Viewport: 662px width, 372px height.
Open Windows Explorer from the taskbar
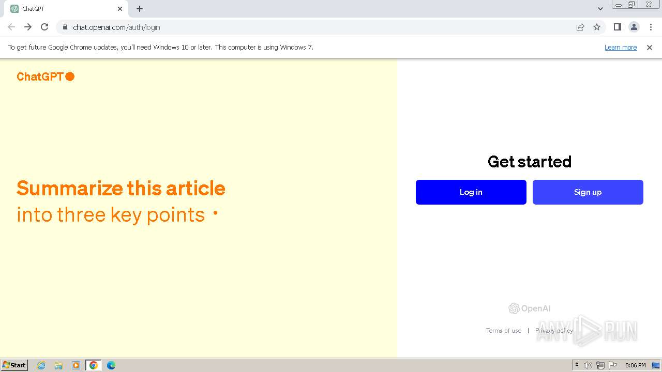tap(58, 365)
